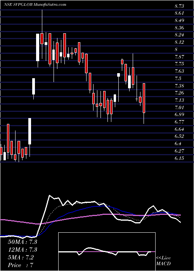The image size is (194, 271).
Task: Click the 7.26 price axis label
Action: 179,93
